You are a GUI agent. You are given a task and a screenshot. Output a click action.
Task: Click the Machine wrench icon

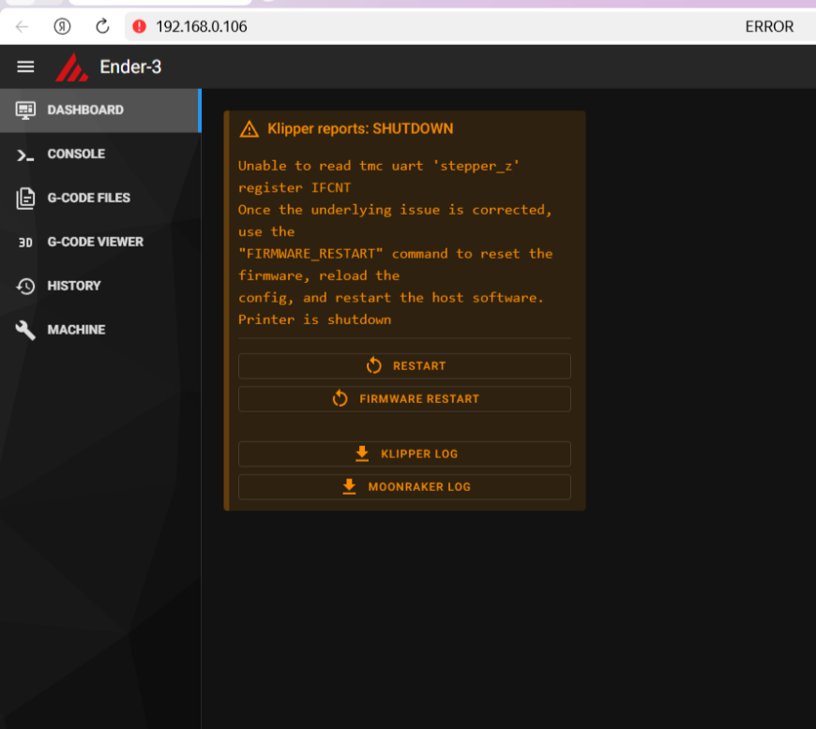coord(25,330)
